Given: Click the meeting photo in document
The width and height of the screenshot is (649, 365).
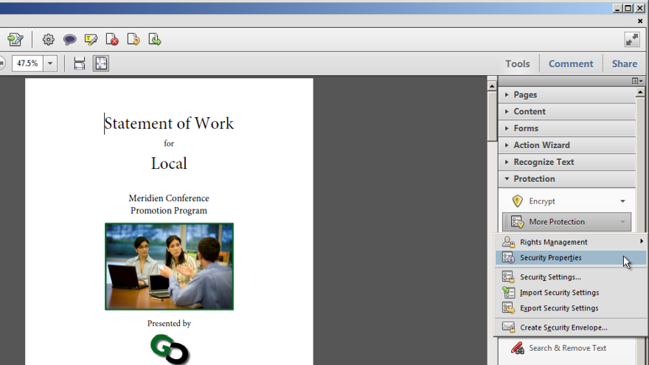Looking at the screenshot, I should pyautogui.click(x=169, y=266).
